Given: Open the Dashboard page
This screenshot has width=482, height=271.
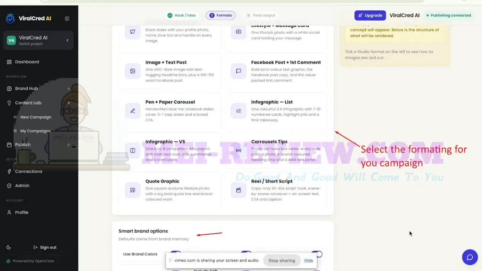Looking at the screenshot, I should click(x=27, y=62).
